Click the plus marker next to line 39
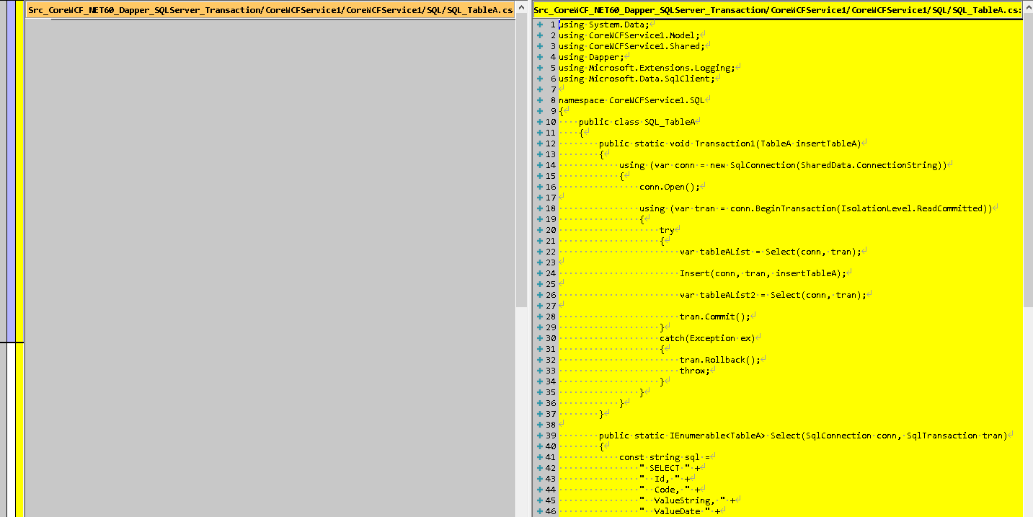The image size is (1033, 517). click(x=539, y=436)
